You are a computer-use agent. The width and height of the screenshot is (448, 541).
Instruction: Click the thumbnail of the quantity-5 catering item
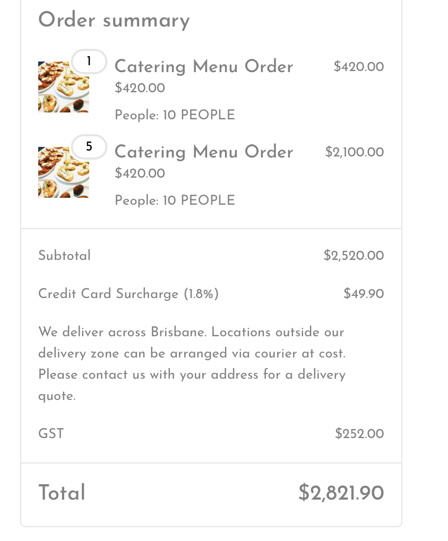63,173
